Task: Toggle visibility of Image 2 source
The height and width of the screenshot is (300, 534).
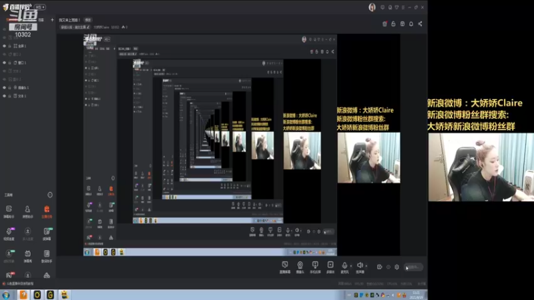Action: [5, 79]
